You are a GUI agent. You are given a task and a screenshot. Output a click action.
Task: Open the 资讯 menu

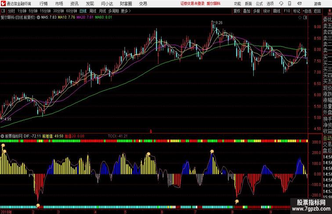click(74, 4)
